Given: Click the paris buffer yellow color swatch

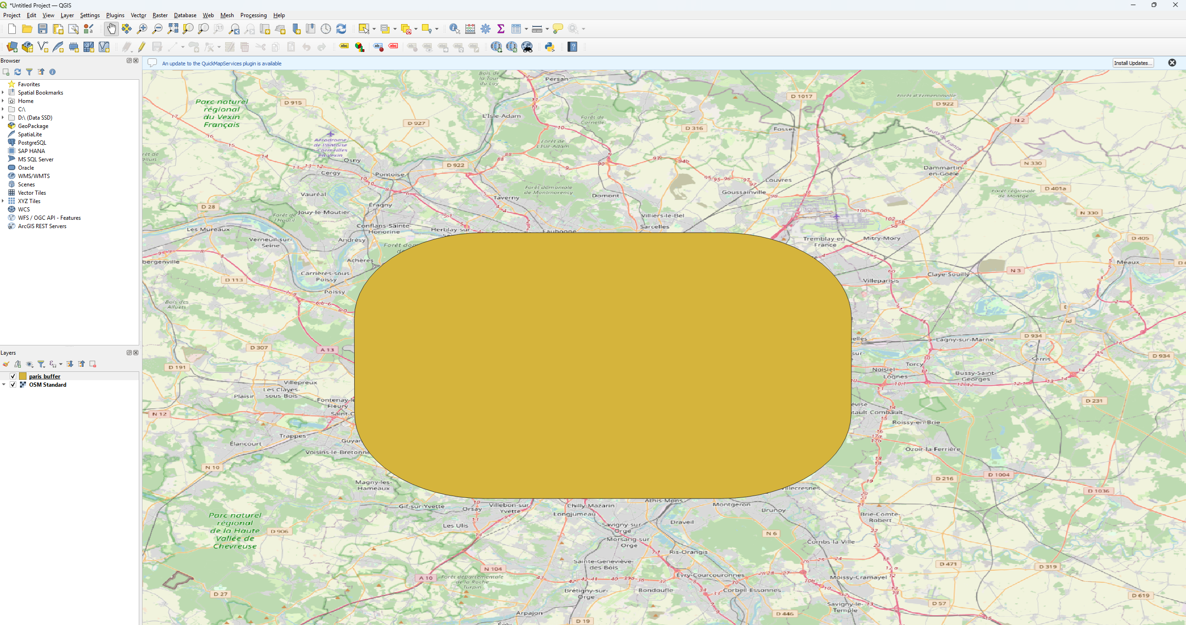Looking at the screenshot, I should click(x=23, y=376).
